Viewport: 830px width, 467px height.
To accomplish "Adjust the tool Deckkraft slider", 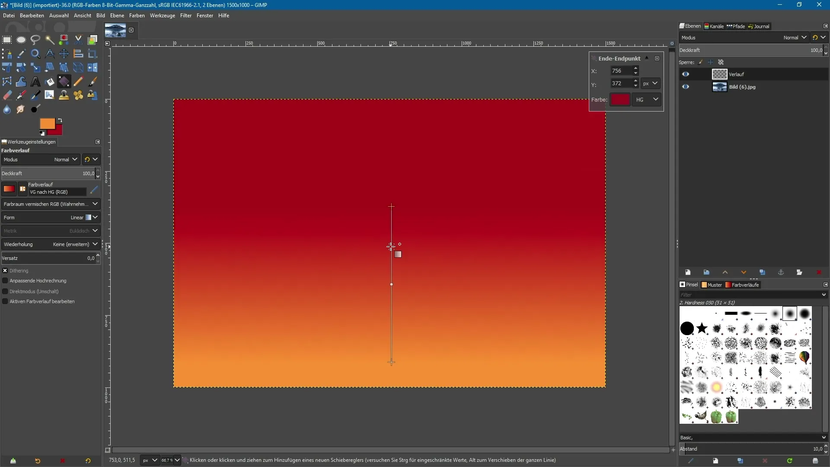I will tap(48, 173).
